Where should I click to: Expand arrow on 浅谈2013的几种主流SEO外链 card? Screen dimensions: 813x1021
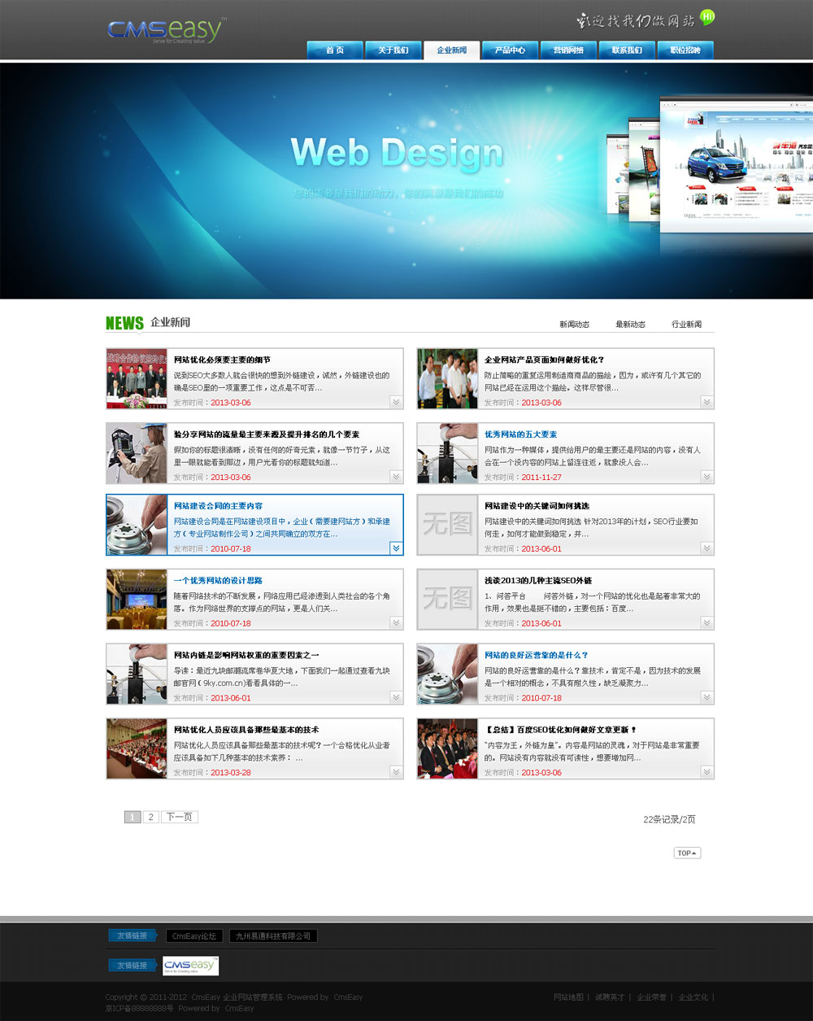(706, 623)
